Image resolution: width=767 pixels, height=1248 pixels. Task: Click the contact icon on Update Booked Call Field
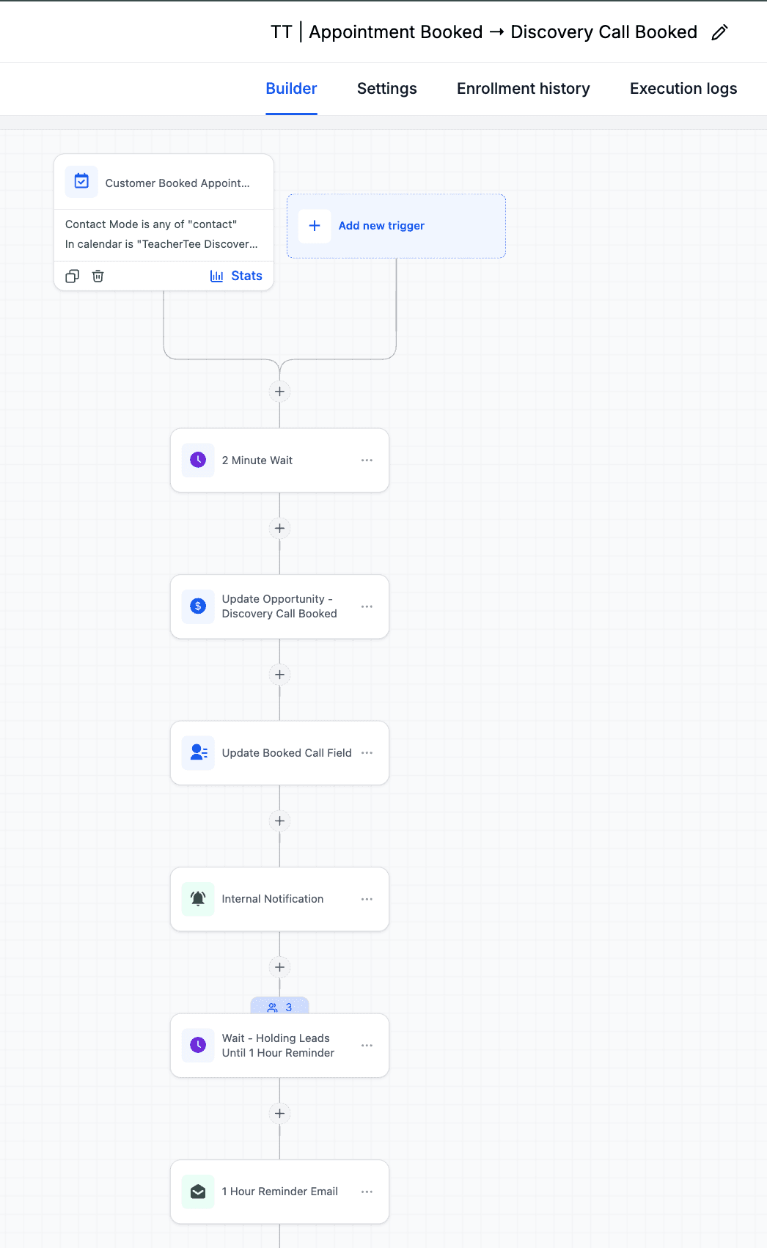[198, 752]
